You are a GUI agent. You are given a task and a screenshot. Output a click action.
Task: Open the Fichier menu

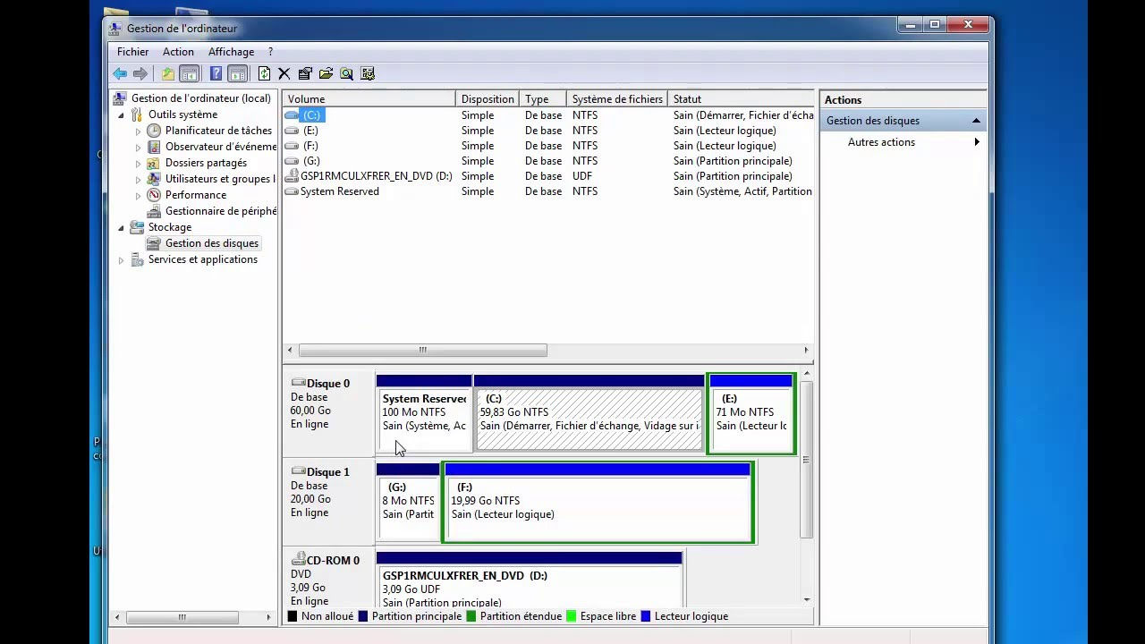(132, 52)
